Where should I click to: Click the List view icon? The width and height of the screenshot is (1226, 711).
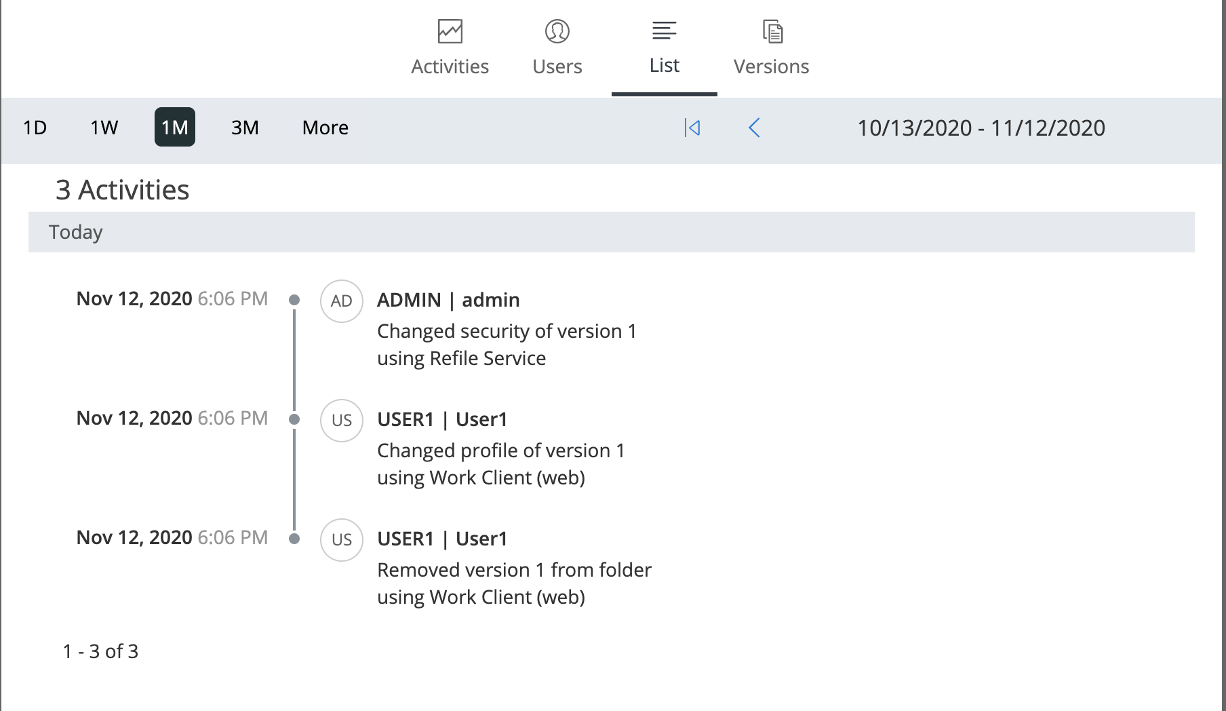pos(663,30)
